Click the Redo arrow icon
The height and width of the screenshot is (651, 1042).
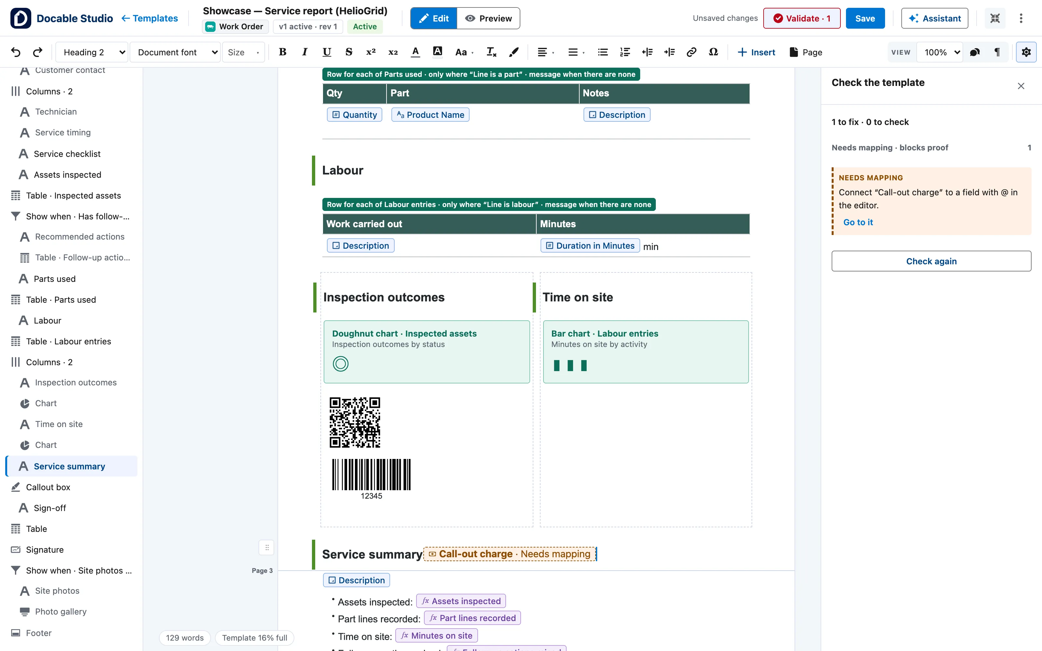38,52
